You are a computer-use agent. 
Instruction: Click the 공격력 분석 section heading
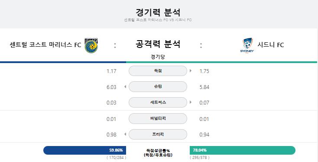pyautogui.click(x=158, y=44)
